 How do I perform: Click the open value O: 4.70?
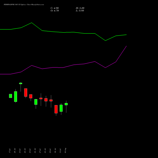pos(55,11)
